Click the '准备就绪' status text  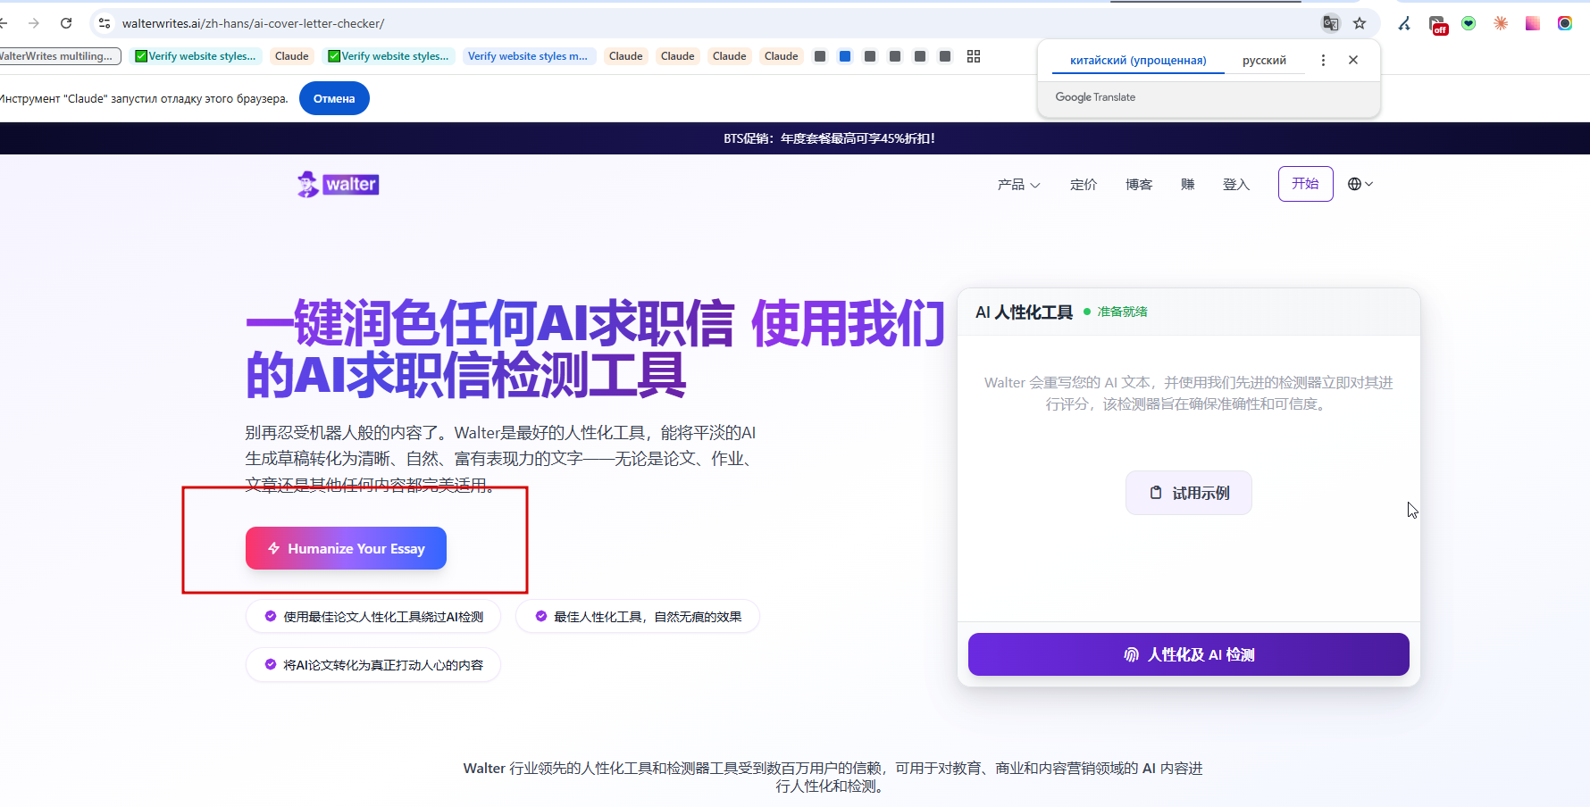pyautogui.click(x=1122, y=312)
